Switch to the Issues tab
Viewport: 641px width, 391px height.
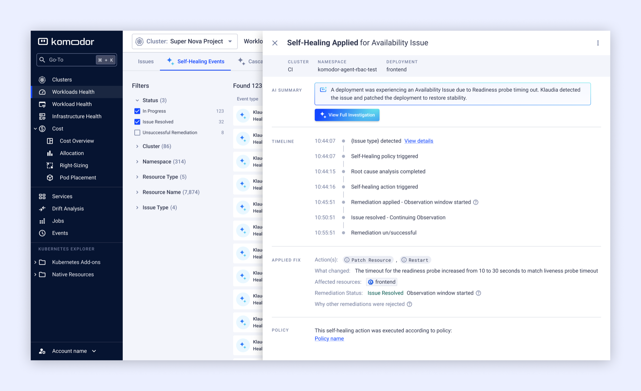(x=146, y=62)
